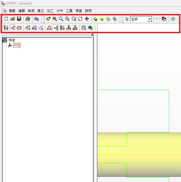Screen dimensions: 181x182
Task: Close the feature panel with the X button
Action: coord(92,35)
